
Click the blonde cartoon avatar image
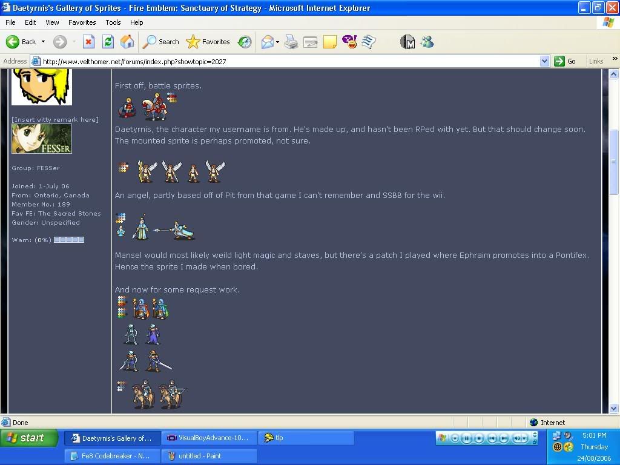tap(42, 87)
